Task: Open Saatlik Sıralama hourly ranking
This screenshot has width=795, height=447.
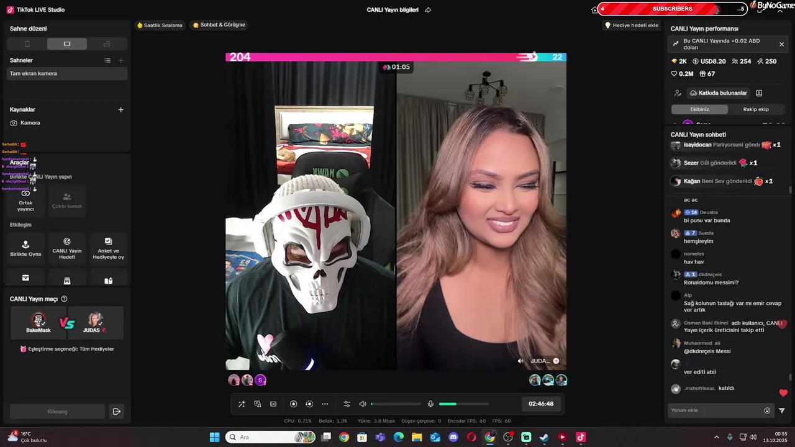Action: (x=160, y=25)
